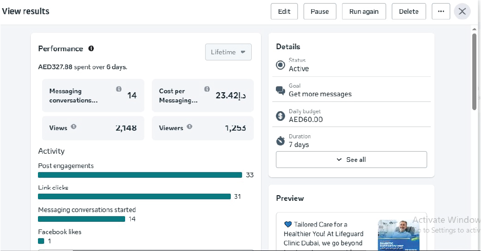
Task: Click the Delete button
Action: pyautogui.click(x=409, y=11)
